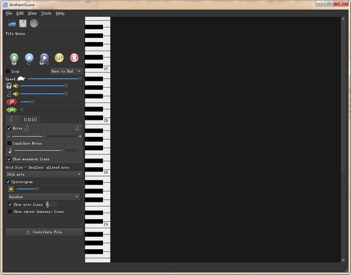
Task: Toggle Show measures lines checkbox
Action: (9, 159)
